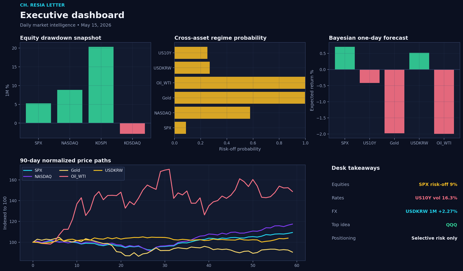Click the "Equities" row label
The height and width of the screenshot is (271, 463).
[x=340, y=185]
